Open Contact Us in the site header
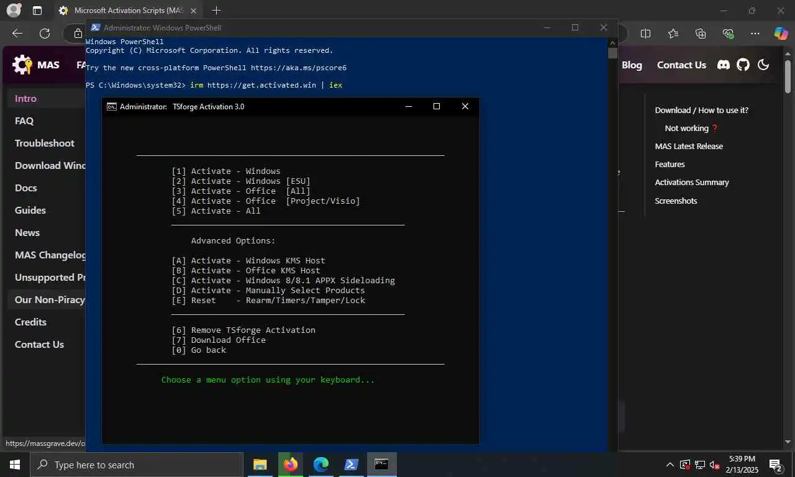795x477 pixels. (681, 65)
